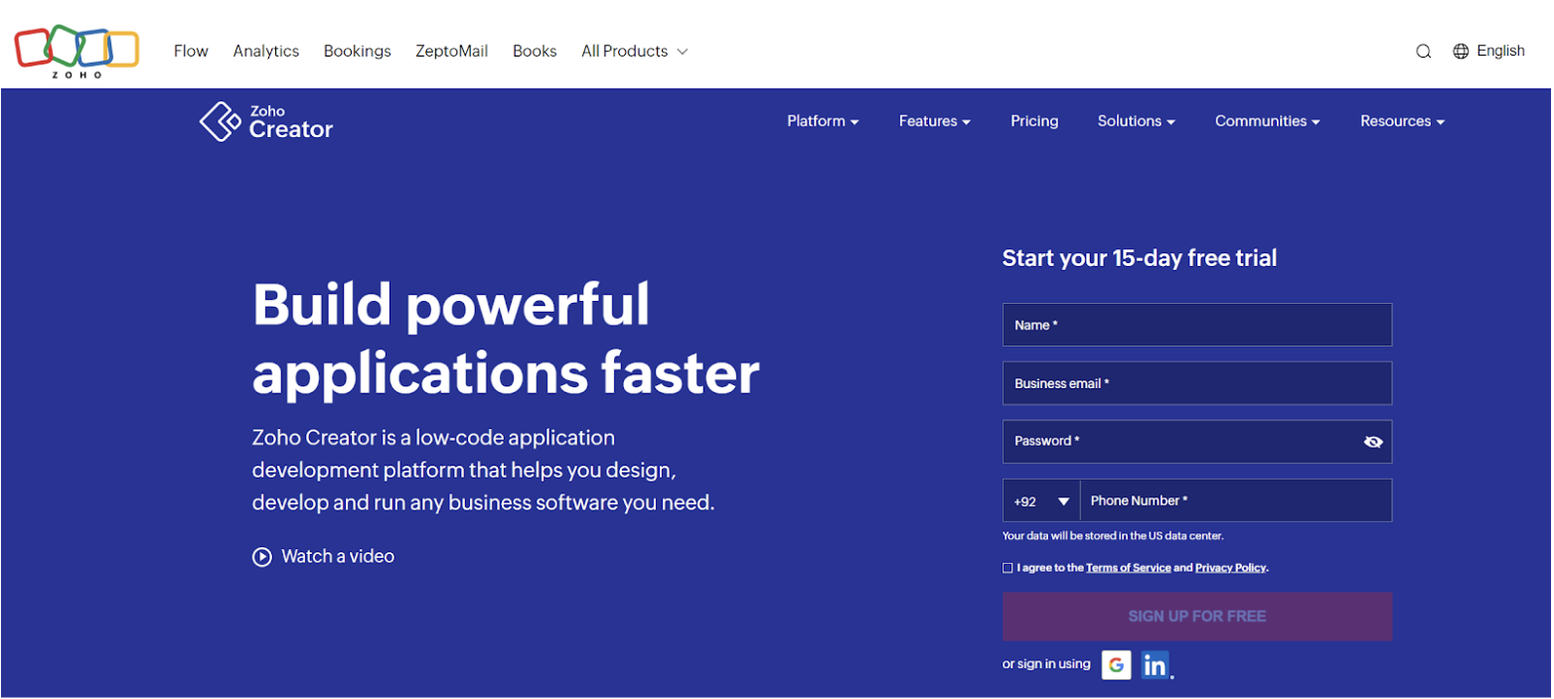Sign in using the Google icon
Screen dimensions: 1554x699
pyautogui.click(x=1116, y=664)
